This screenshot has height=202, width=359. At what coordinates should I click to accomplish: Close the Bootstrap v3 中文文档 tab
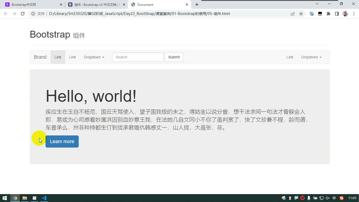pos(124,4)
